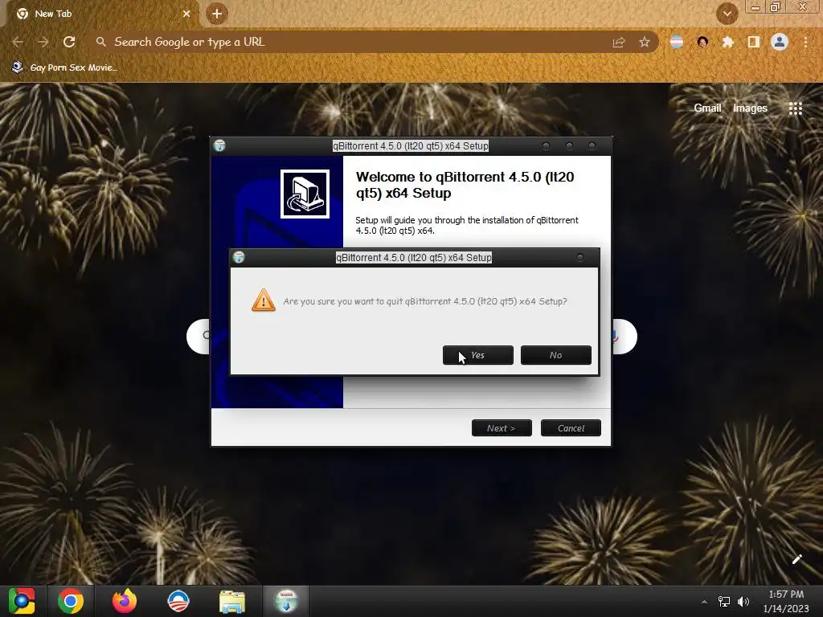The width and height of the screenshot is (823, 617).
Task: Bookmark this tab with star icon
Action: pyautogui.click(x=645, y=43)
